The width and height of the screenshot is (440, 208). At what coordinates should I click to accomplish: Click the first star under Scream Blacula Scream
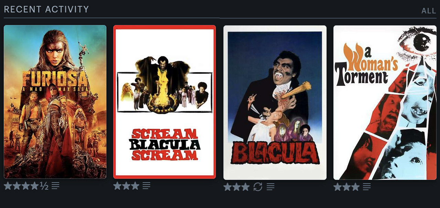(x=118, y=186)
